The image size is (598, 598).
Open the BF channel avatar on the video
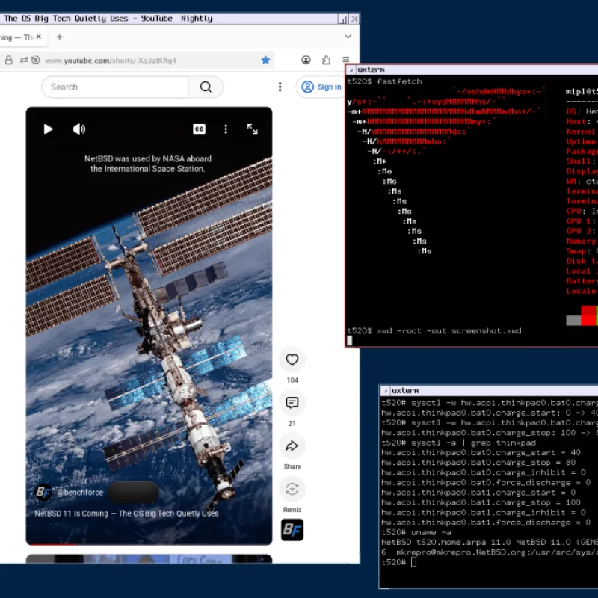click(x=43, y=493)
